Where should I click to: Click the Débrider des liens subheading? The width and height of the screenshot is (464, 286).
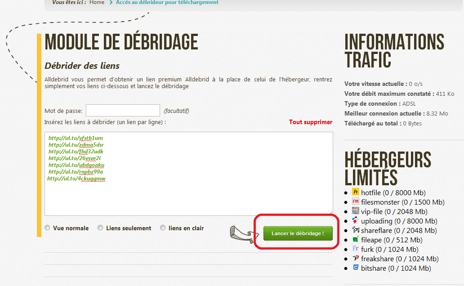(x=82, y=66)
